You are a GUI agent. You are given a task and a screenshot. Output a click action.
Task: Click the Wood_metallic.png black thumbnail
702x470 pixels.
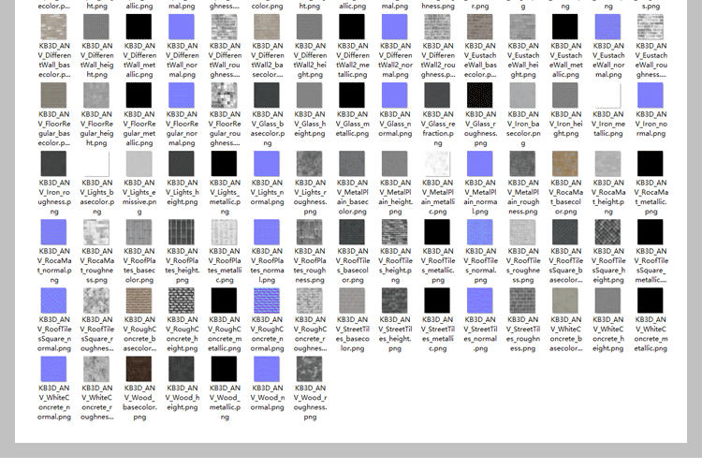pos(225,369)
